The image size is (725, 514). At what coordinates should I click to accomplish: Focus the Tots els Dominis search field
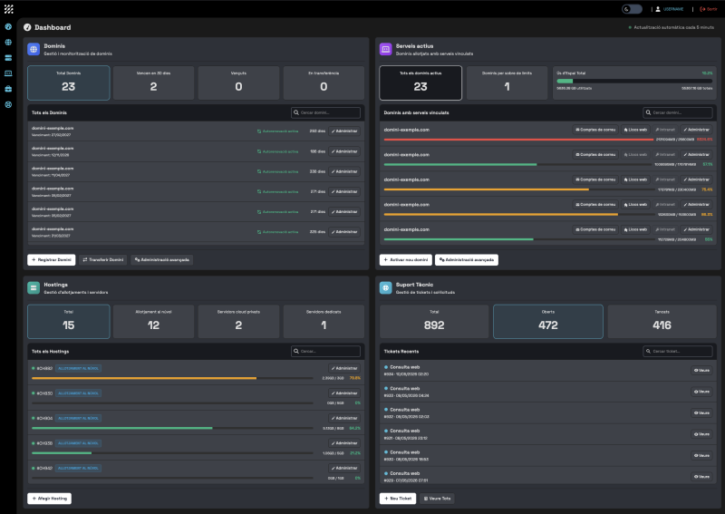(x=325, y=112)
